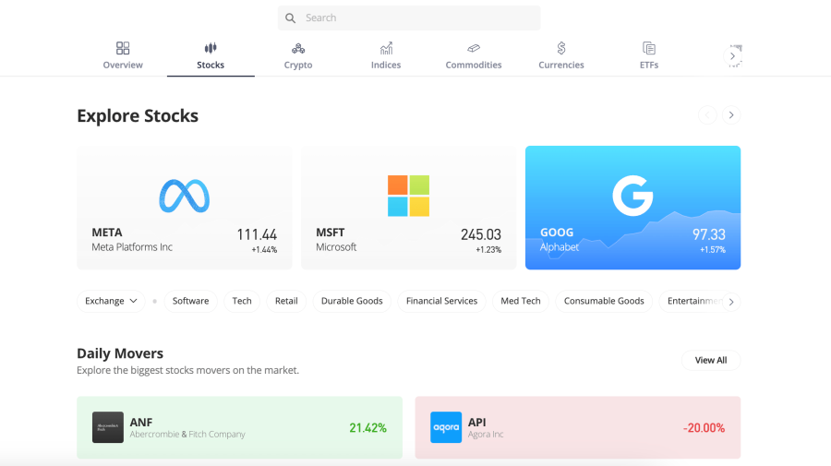
Task: Click the search magnifier icon
Action: click(290, 18)
